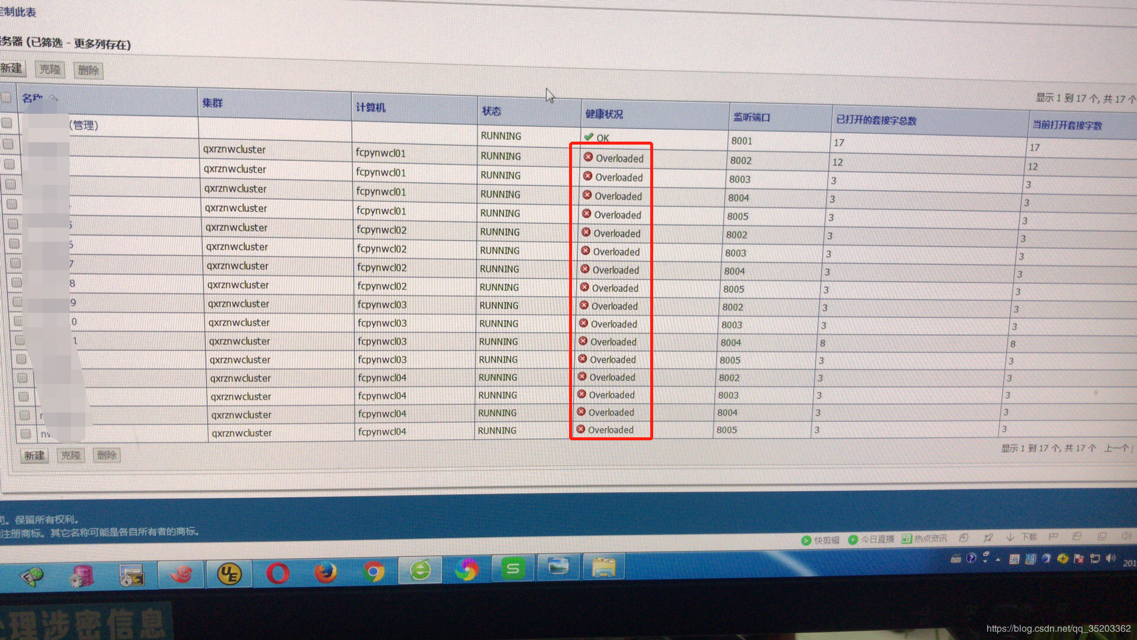This screenshot has width=1137, height=640.
Task: Click the 集群 column header
Action: [x=213, y=103]
